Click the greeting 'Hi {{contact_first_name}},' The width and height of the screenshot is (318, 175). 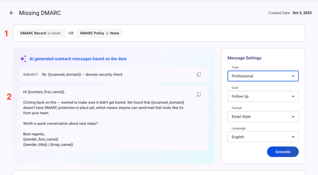pos(44,92)
